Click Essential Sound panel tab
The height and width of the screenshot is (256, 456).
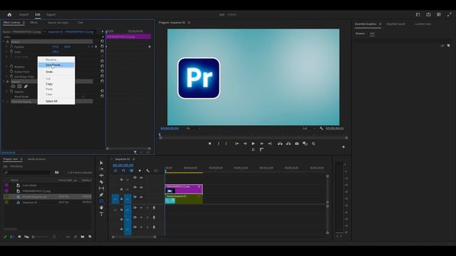[x=395, y=23]
